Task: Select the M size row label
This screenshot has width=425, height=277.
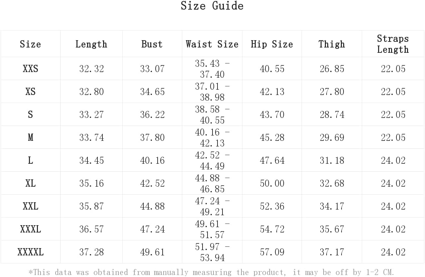Action: click(x=30, y=138)
